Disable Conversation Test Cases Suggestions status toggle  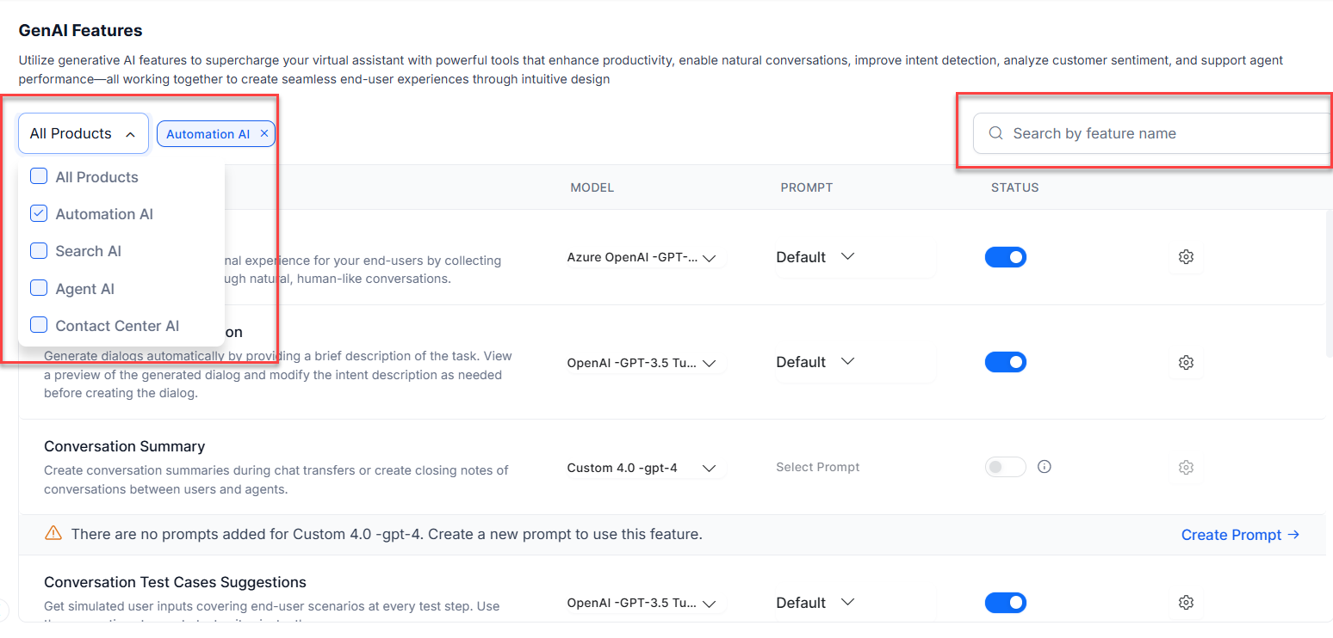(x=1006, y=603)
